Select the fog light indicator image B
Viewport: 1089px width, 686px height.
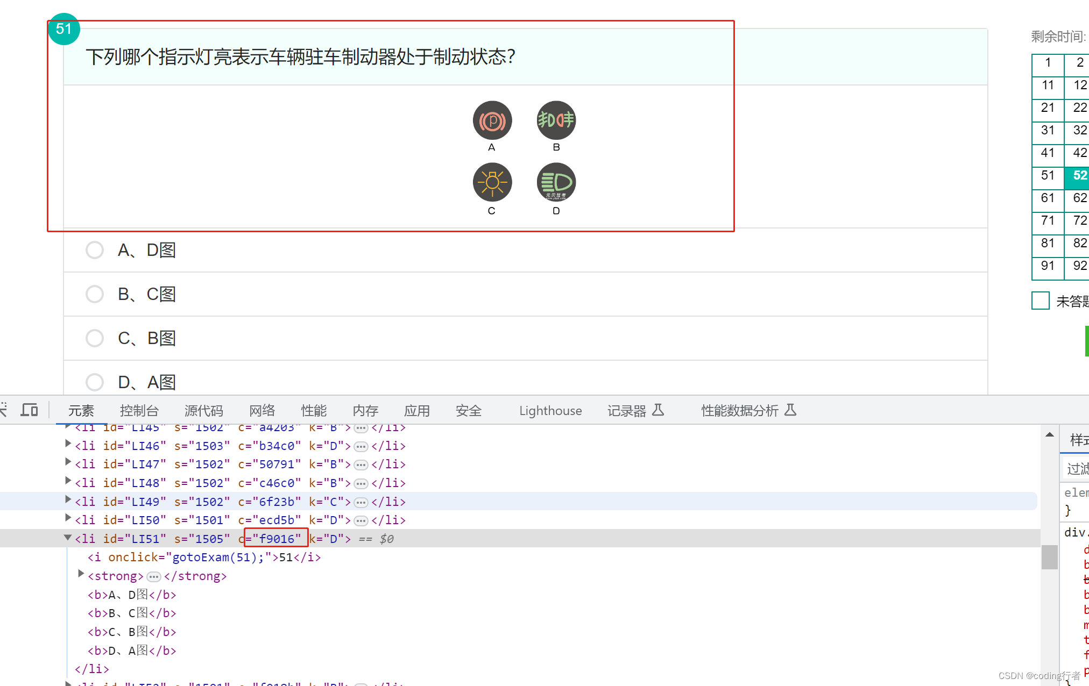[556, 120]
